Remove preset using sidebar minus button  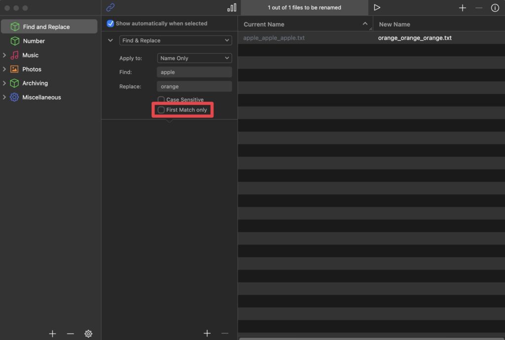point(71,334)
